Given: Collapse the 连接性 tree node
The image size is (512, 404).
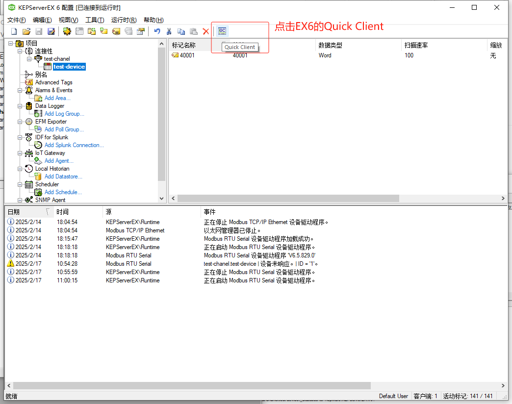Looking at the screenshot, I should [20, 51].
